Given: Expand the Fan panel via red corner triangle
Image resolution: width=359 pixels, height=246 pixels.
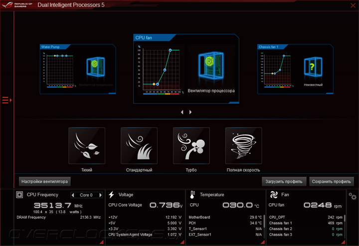Looking at the screenshot, I should coord(343,242).
